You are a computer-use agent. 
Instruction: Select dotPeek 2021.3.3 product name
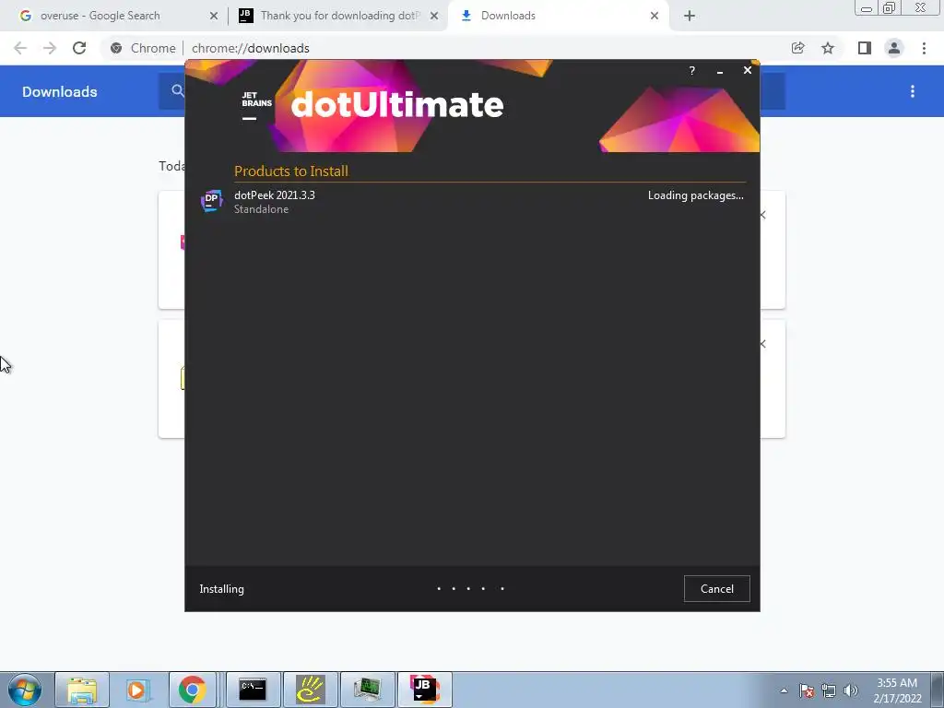coord(275,195)
